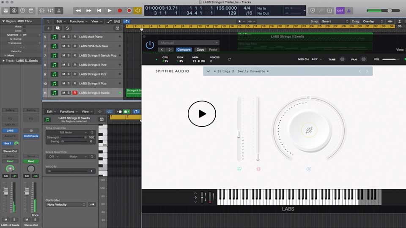This screenshot has width=406, height=228.
Task: Enable the purple count-in 1234 button
Action: point(340,10)
